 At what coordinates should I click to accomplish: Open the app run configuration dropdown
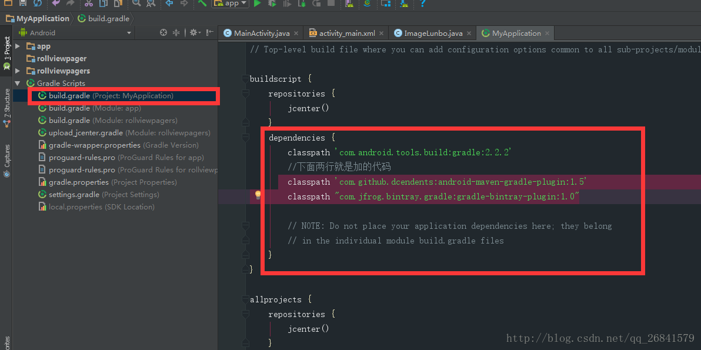pyautogui.click(x=231, y=3)
